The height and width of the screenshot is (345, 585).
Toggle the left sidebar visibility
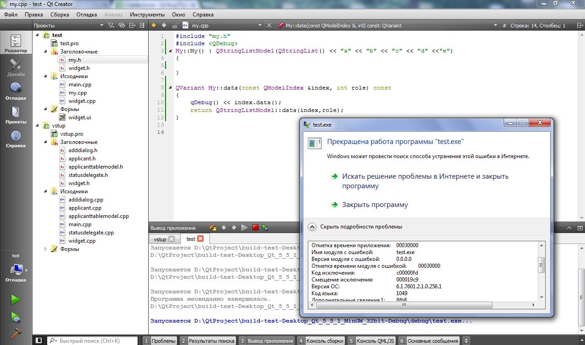(x=39, y=340)
